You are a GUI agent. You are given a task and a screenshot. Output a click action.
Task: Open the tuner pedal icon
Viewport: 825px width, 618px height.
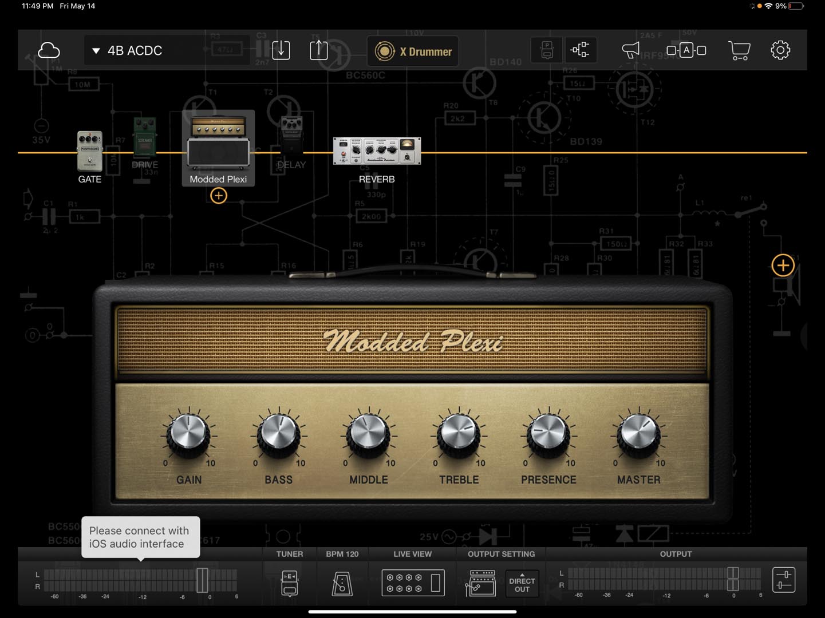click(x=290, y=583)
